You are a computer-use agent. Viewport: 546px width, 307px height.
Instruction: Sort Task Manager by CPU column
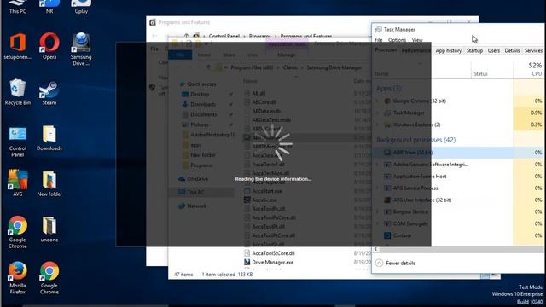click(x=529, y=70)
